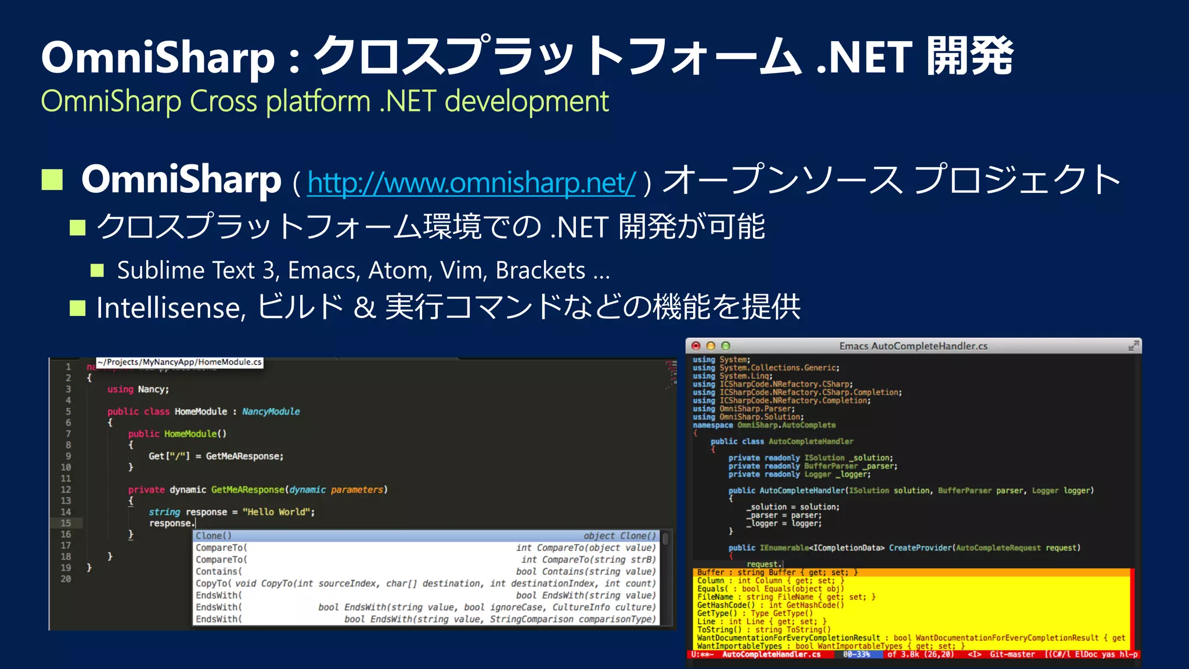Click public class AutoCompleteHandler in Emacs
The height and width of the screenshot is (669, 1189).
782,441
